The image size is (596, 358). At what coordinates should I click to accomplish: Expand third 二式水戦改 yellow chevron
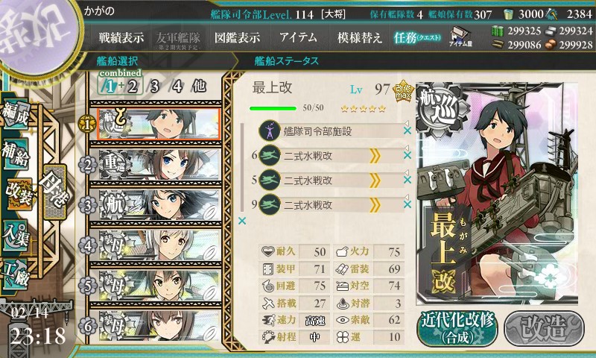click(375, 205)
